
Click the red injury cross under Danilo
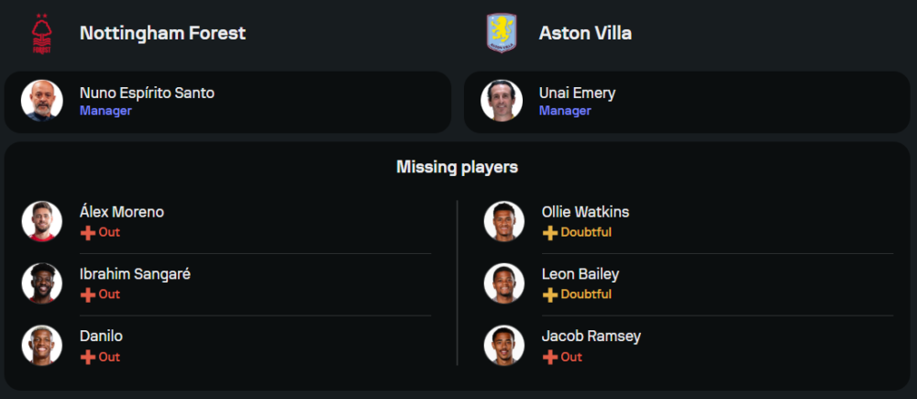coord(88,358)
